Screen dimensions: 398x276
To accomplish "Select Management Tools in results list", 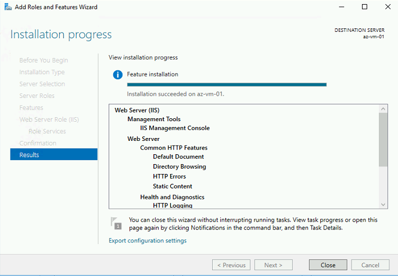I will pos(154,119).
